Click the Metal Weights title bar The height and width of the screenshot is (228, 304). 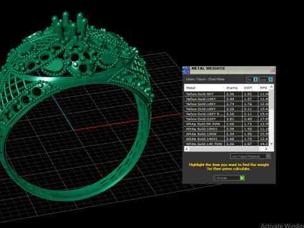click(x=230, y=70)
